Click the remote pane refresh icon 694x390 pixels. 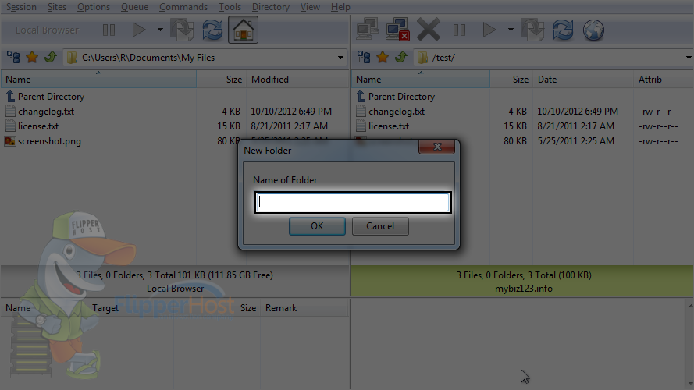tap(563, 30)
